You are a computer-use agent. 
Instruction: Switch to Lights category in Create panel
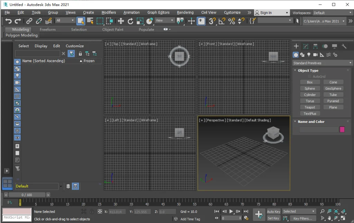point(309,55)
